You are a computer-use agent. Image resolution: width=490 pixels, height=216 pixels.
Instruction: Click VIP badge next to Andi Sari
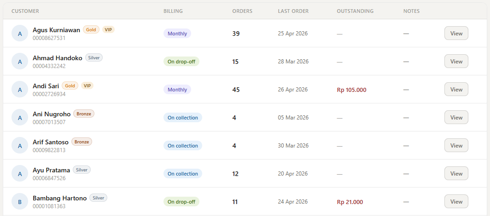pyautogui.click(x=87, y=86)
